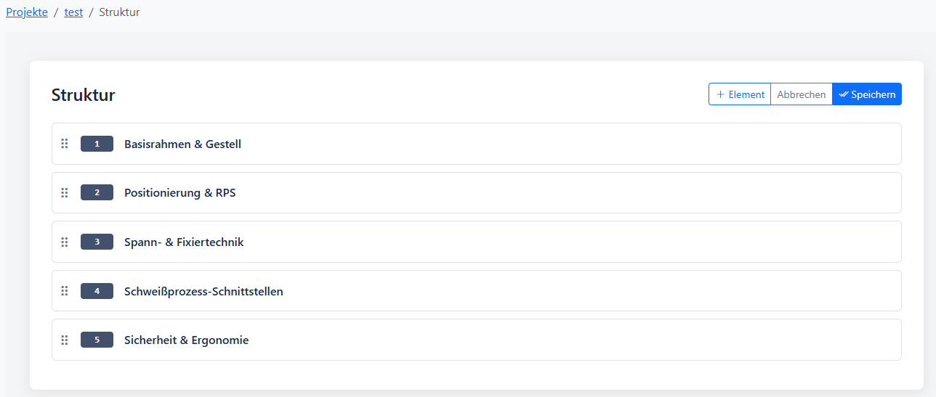Select drag handle next to Sicherheit & Ergonomie
Image resolution: width=936 pixels, height=397 pixels.
(x=64, y=340)
